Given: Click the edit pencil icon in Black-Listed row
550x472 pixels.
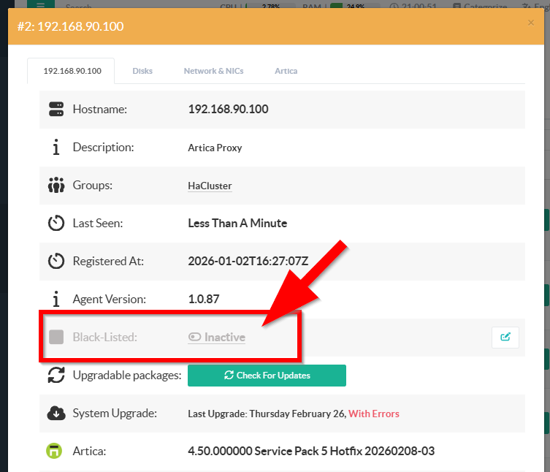Looking at the screenshot, I should click(x=505, y=338).
